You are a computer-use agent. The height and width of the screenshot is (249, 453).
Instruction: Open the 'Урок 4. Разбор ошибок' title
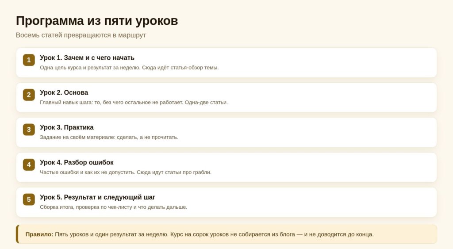point(77,162)
